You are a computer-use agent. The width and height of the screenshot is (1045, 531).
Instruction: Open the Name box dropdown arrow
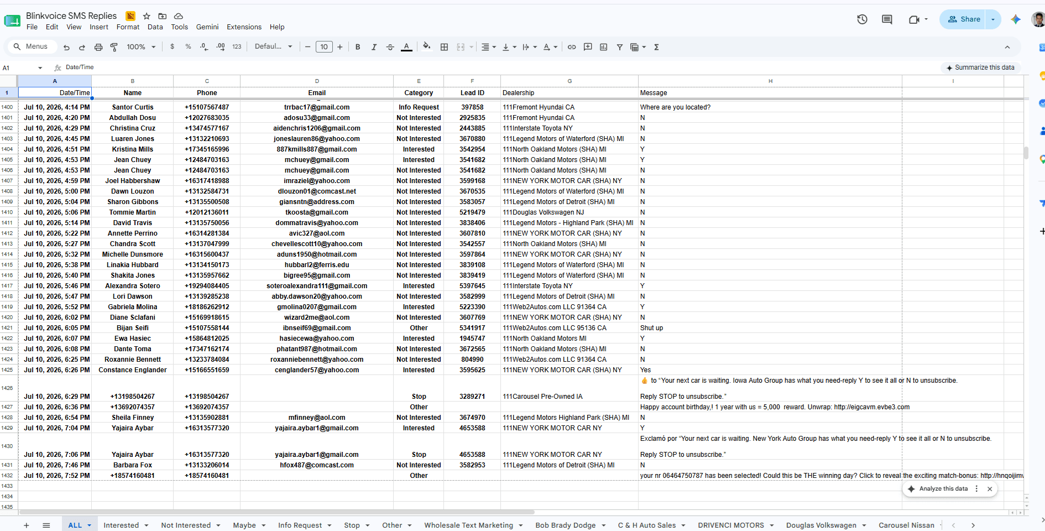(x=40, y=68)
